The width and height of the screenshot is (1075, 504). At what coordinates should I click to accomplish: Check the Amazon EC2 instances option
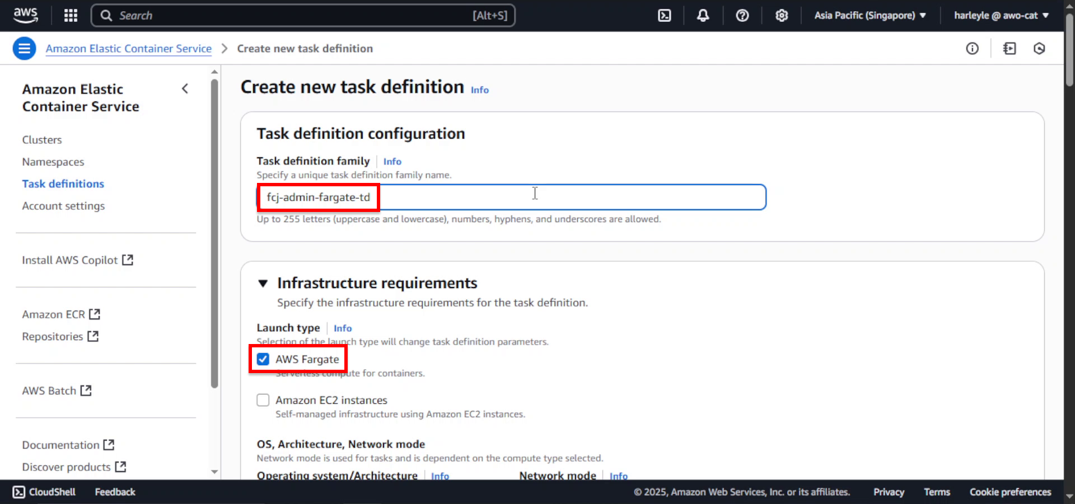click(x=263, y=400)
